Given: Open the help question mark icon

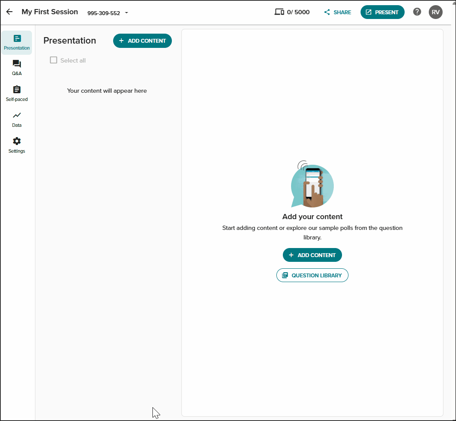Looking at the screenshot, I should [417, 12].
